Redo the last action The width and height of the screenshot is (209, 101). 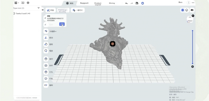132,3
